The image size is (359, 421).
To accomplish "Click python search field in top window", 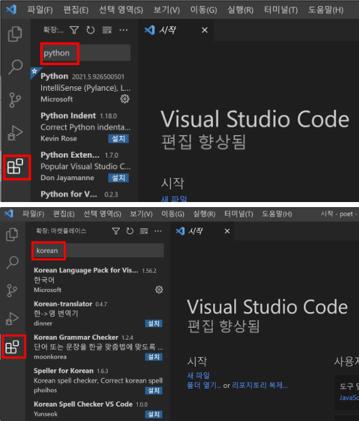I will coord(86,53).
